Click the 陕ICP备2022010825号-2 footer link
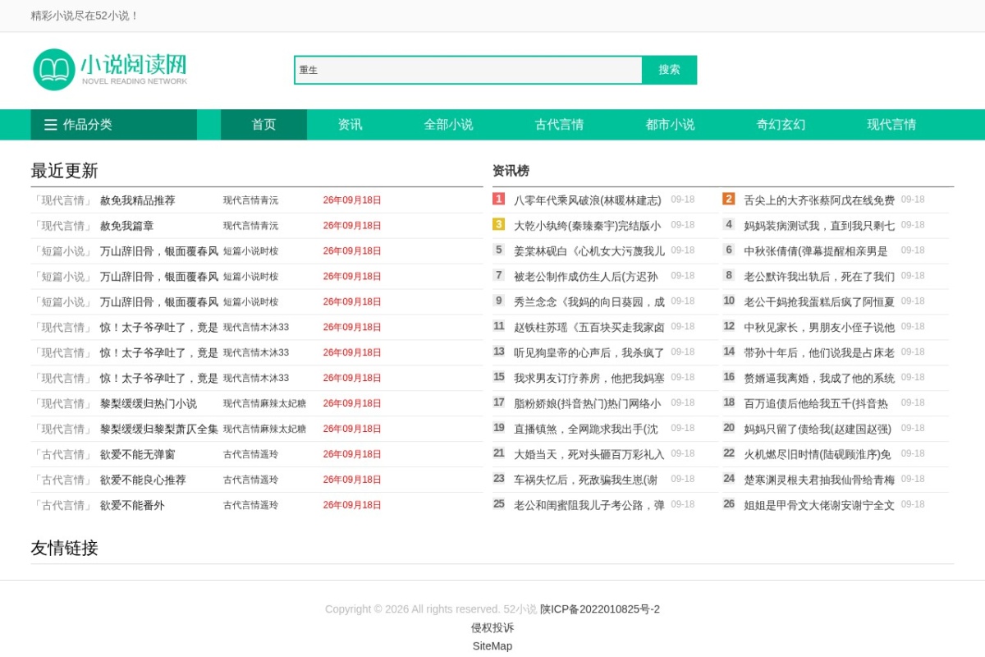The image size is (985, 657). pyautogui.click(x=600, y=609)
